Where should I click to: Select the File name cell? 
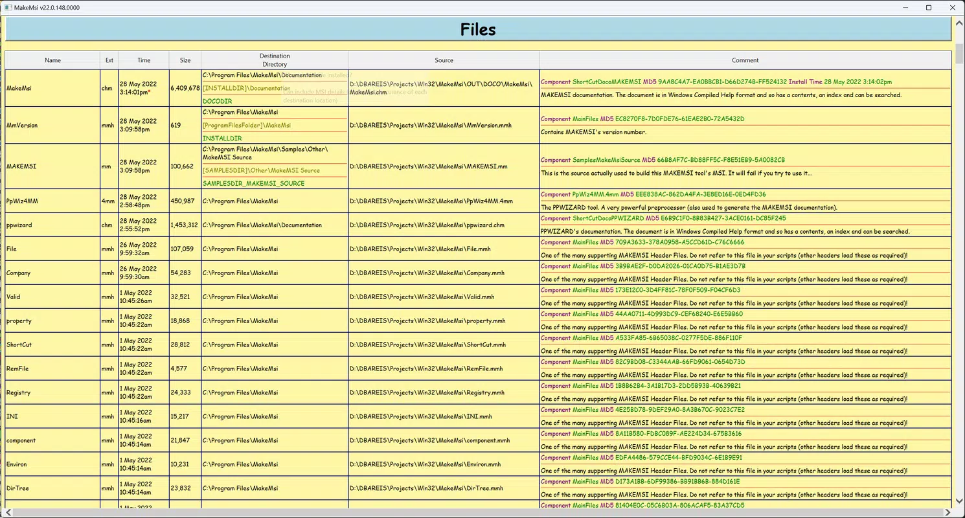[x=52, y=249]
